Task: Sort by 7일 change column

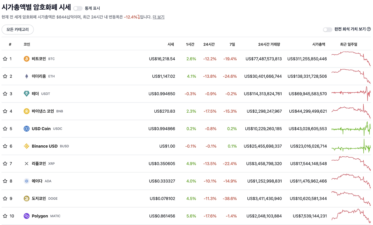Action: click(232, 44)
